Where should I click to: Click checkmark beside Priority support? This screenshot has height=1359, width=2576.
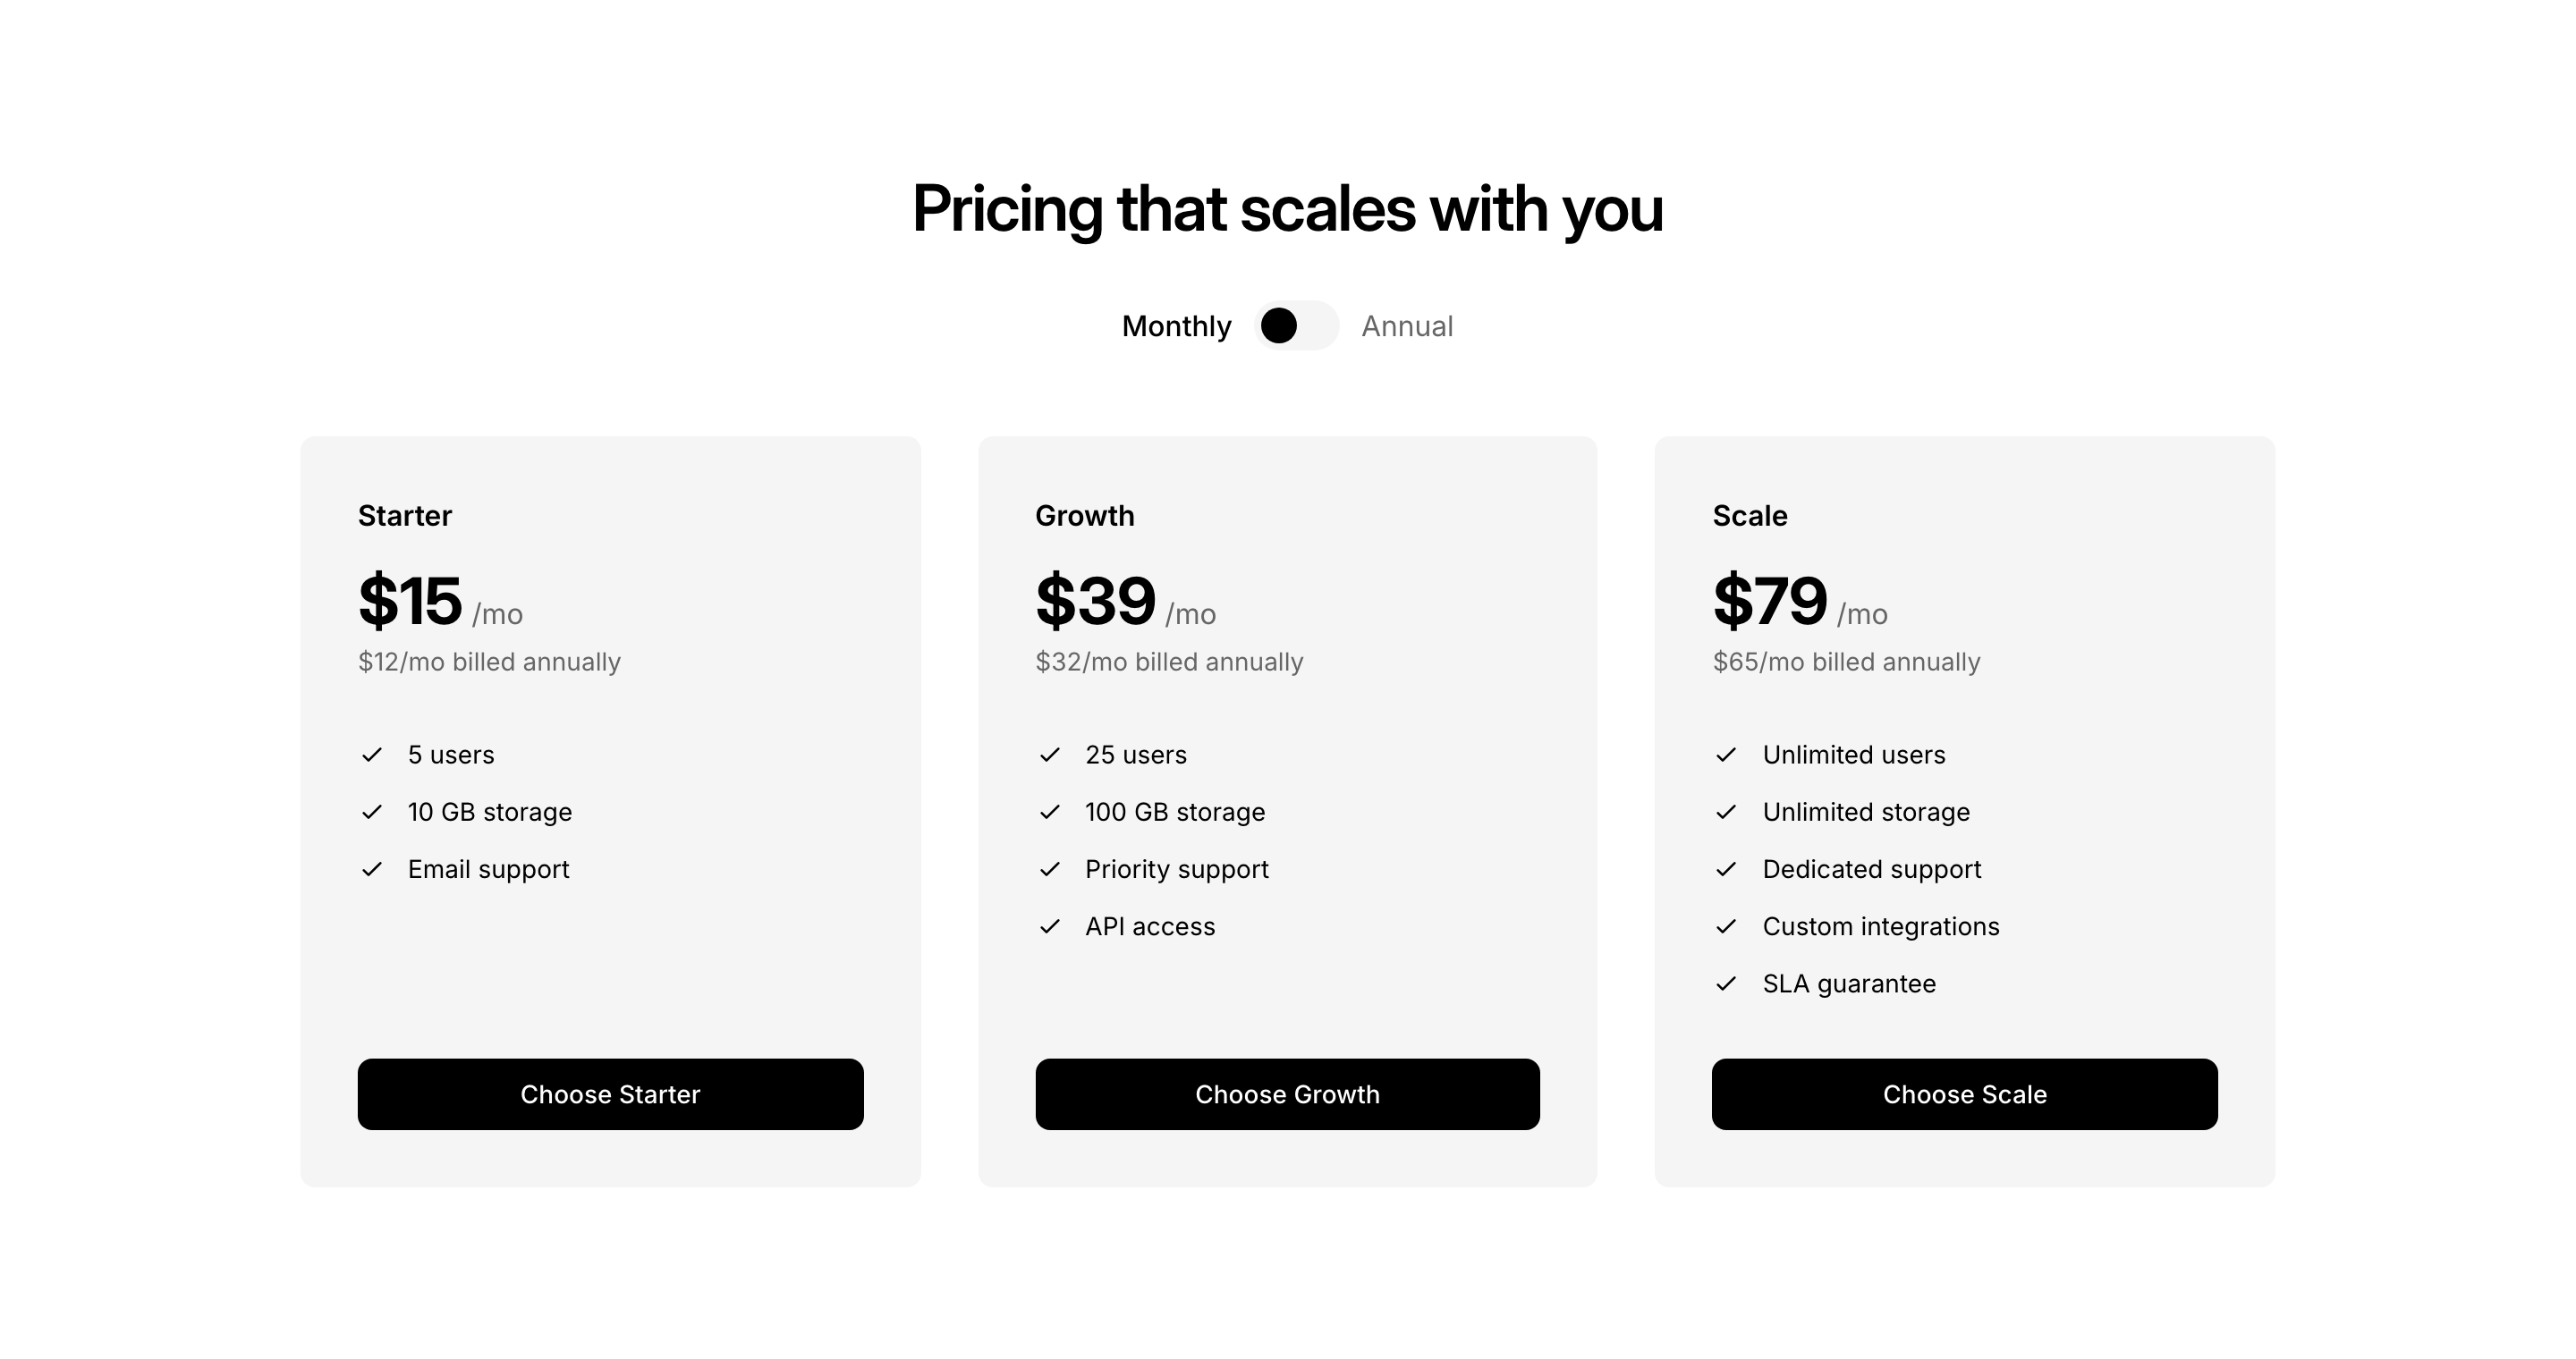tap(1049, 869)
